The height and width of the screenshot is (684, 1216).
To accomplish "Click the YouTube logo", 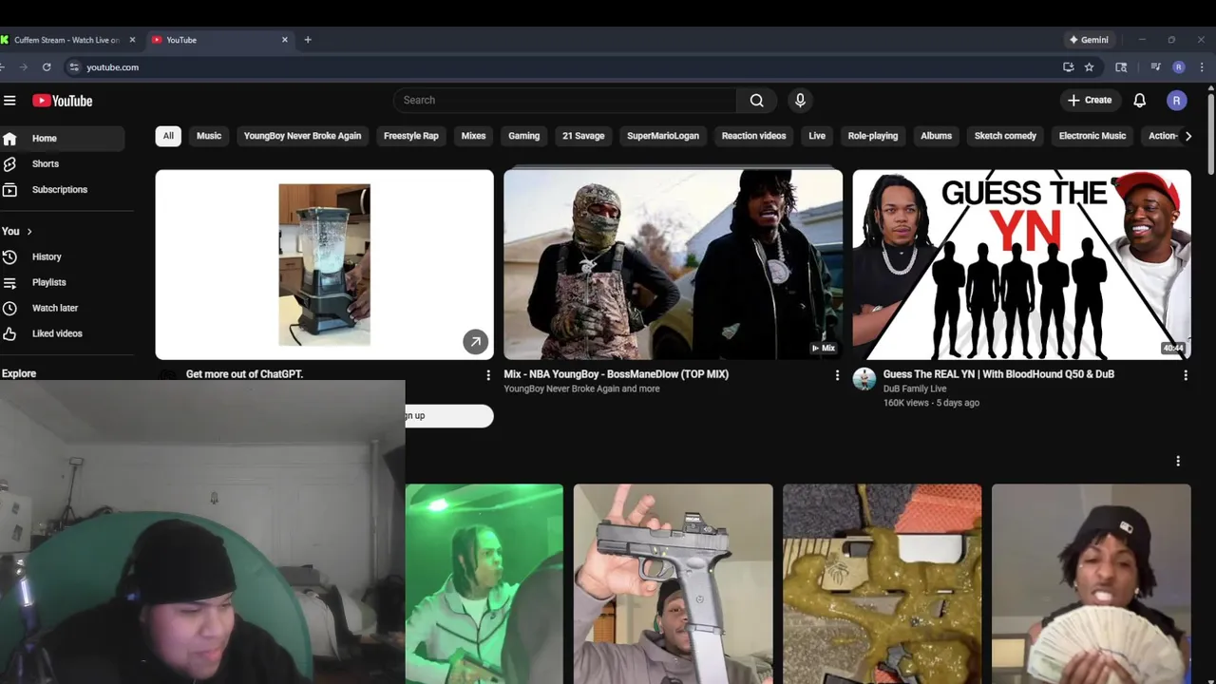I will pyautogui.click(x=63, y=101).
